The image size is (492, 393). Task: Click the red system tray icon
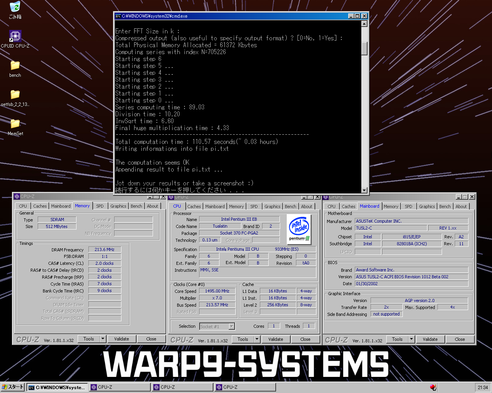[433, 387]
